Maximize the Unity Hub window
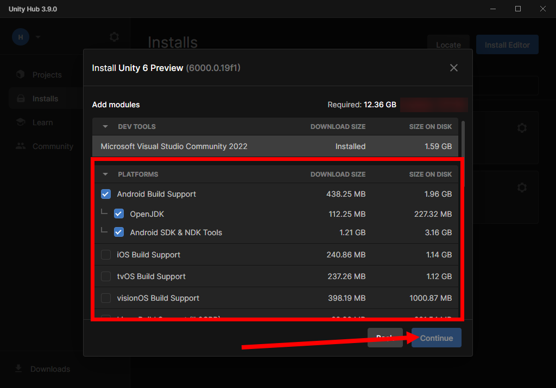This screenshot has height=388, width=556. pyautogui.click(x=517, y=9)
